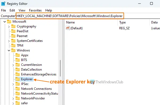Expand the Cryptography key
Image resolution: width=160 pixels, height=105 pixels.
point(9,27)
